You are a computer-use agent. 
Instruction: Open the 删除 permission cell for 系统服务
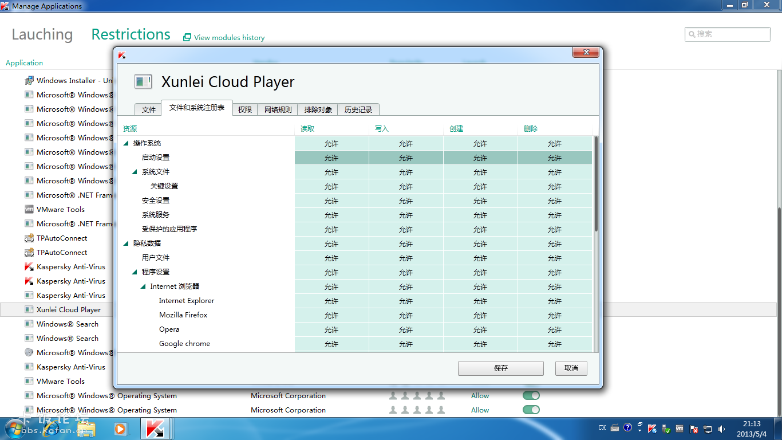coord(555,215)
